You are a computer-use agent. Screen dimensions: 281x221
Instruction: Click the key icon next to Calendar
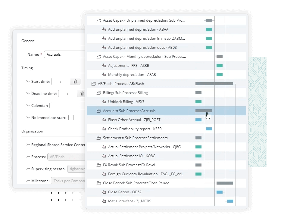pos(28,106)
